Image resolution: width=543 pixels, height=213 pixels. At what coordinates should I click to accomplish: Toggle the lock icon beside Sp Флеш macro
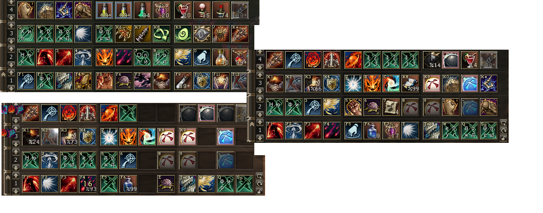(504, 138)
